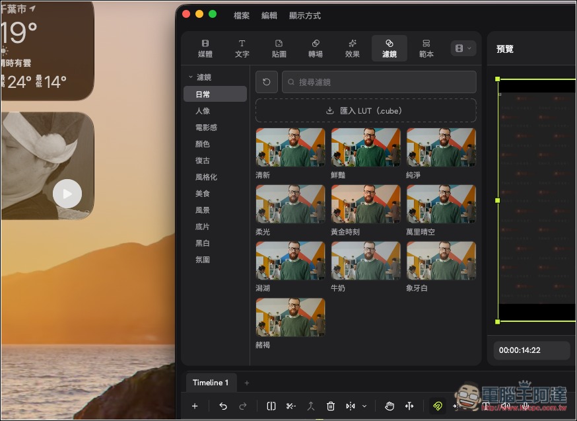
Task: Open the 效果 effects tab
Action: click(353, 48)
